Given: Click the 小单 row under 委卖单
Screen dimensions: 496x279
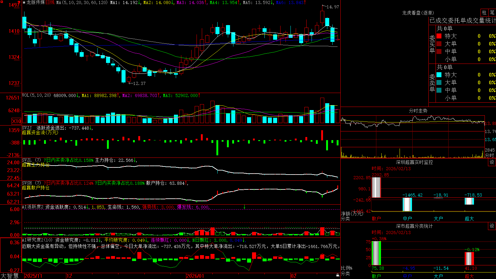Looking at the screenshot, I should (x=466, y=98).
